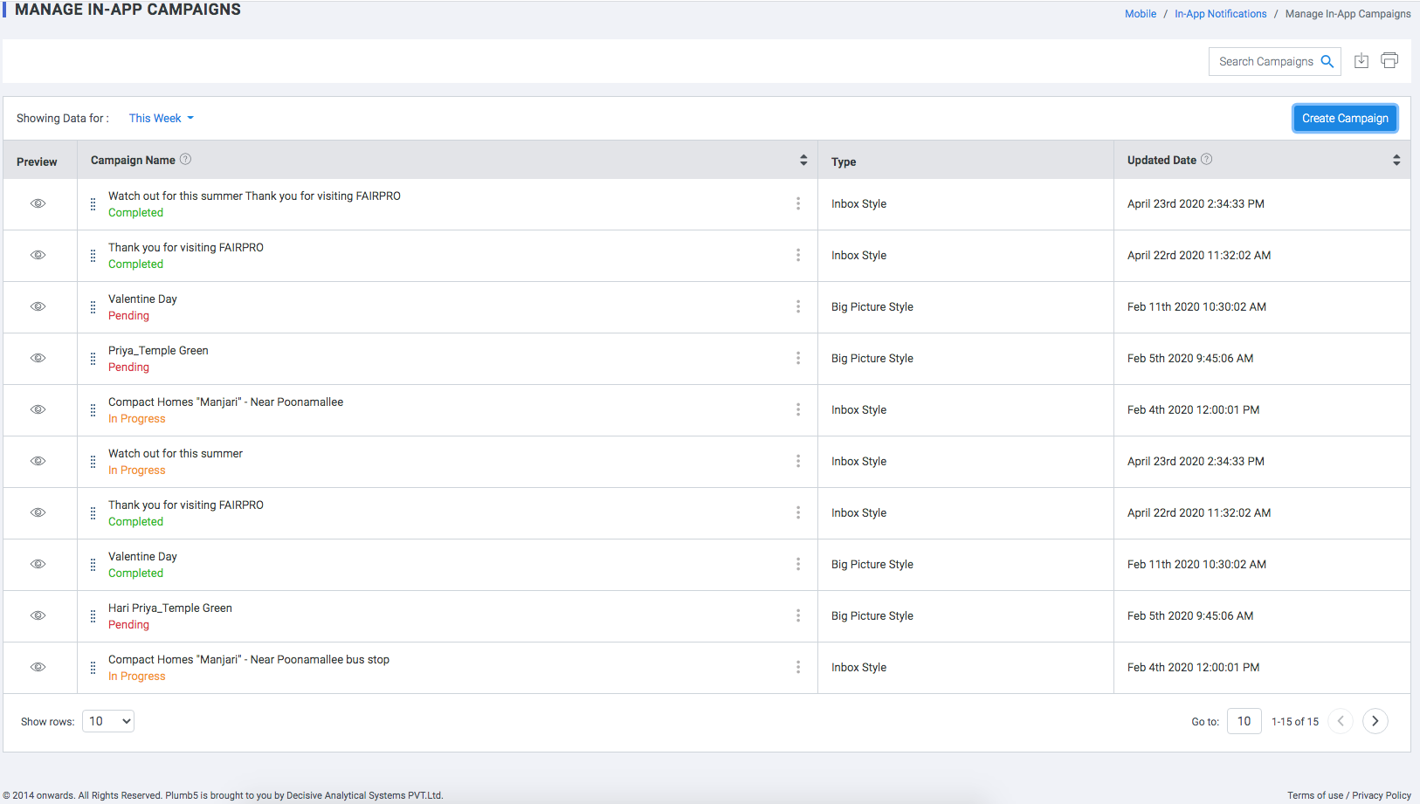The image size is (1420, 804).
Task: Click drag handle of Watch out summer Thank you FAIRPRO row
Action: [93, 204]
